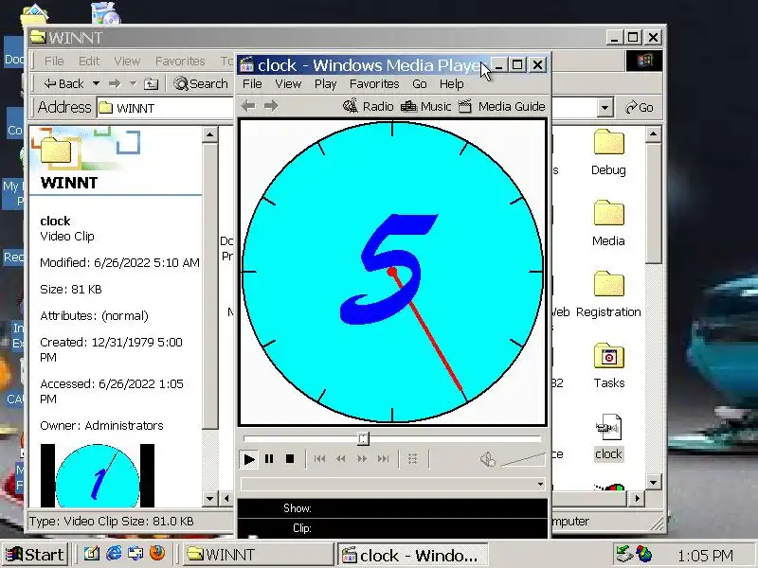The image size is (758, 568).
Task: Click the Go button beside address bar
Action: point(639,107)
